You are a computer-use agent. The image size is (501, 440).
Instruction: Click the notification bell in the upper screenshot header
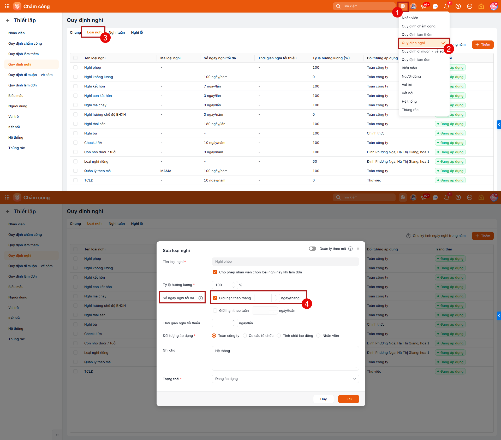coord(447,6)
